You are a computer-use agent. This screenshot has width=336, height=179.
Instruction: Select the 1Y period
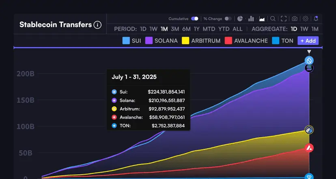pyautogui.click(x=197, y=29)
